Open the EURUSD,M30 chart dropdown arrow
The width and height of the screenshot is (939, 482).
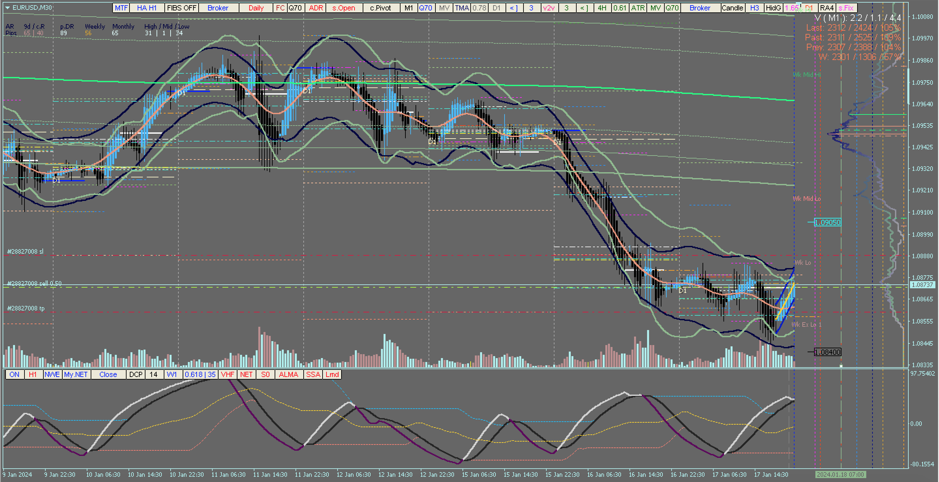pos(7,8)
